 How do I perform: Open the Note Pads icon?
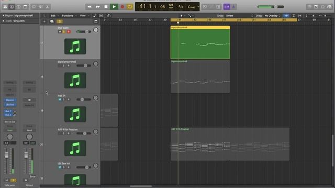(316, 7)
